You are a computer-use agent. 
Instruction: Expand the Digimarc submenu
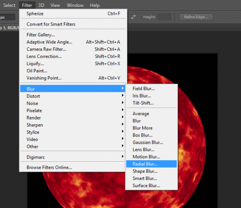click(x=73, y=157)
